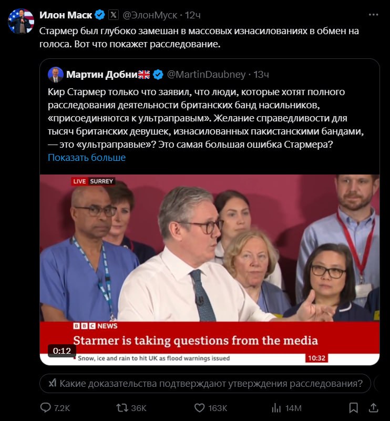Play the BBC News Starmer video
The height and width of the screenshot is (421, 390).
point(210,270)
